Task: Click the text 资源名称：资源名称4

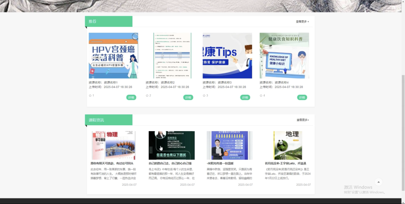Action: pos(274,82)
